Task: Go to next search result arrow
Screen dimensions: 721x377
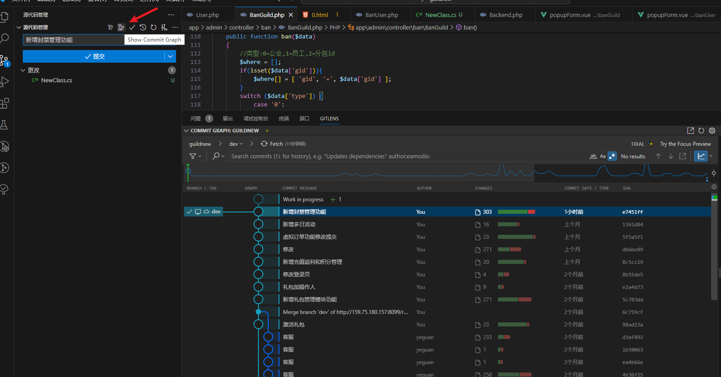Action: pos(671,156)
